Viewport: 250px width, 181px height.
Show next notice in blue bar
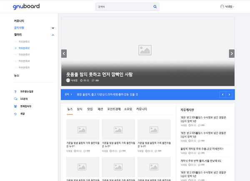pos(229,94)
